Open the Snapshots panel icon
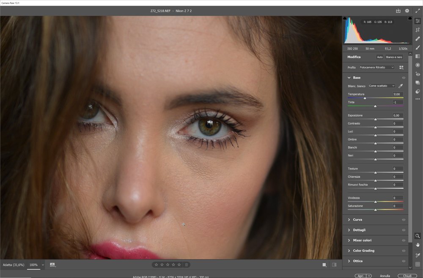 [418, 82]
